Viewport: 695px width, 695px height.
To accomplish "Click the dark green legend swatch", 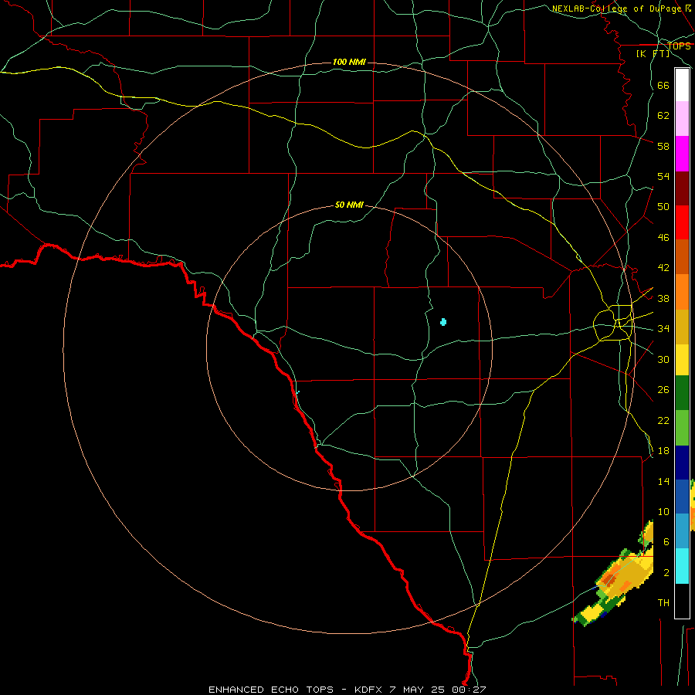I will tap(682, 393).
